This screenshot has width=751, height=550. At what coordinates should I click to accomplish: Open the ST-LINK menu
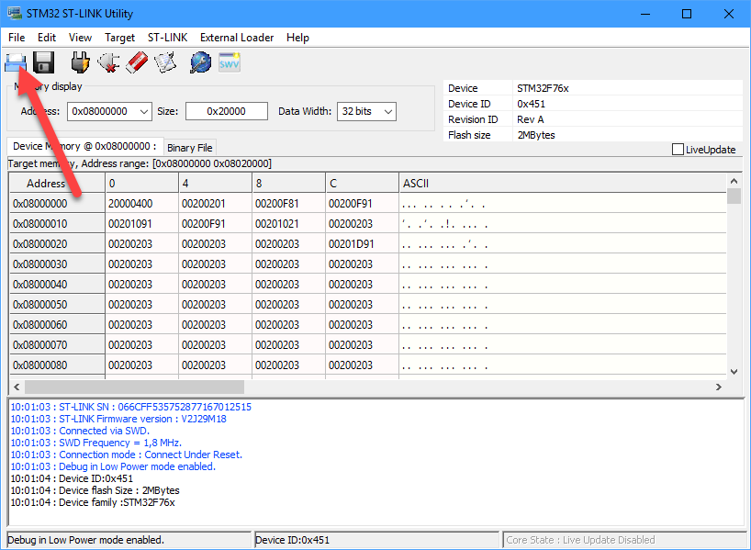[x=168, y=38]
